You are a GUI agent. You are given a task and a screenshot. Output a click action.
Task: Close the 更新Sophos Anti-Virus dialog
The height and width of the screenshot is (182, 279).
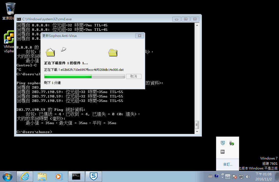[140, 36]
